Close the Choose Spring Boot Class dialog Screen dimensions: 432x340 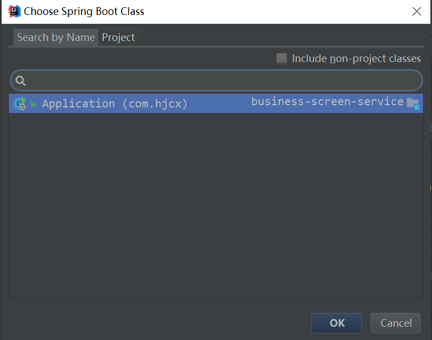pyautogui.click(x=417, y=11)
